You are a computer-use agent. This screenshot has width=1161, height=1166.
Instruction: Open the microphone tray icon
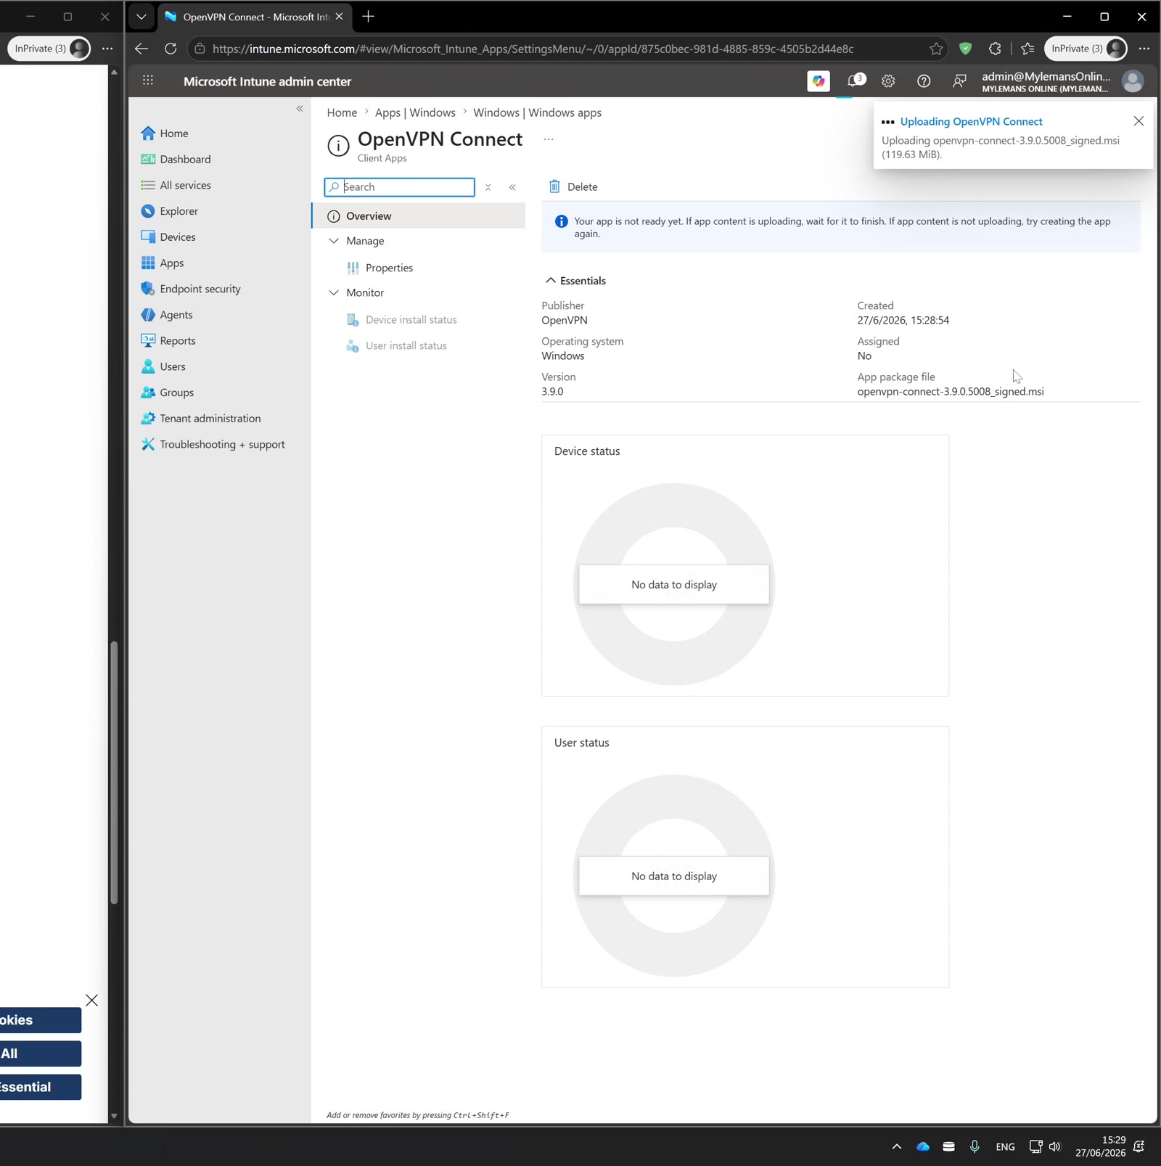(x=975, y=1146)
